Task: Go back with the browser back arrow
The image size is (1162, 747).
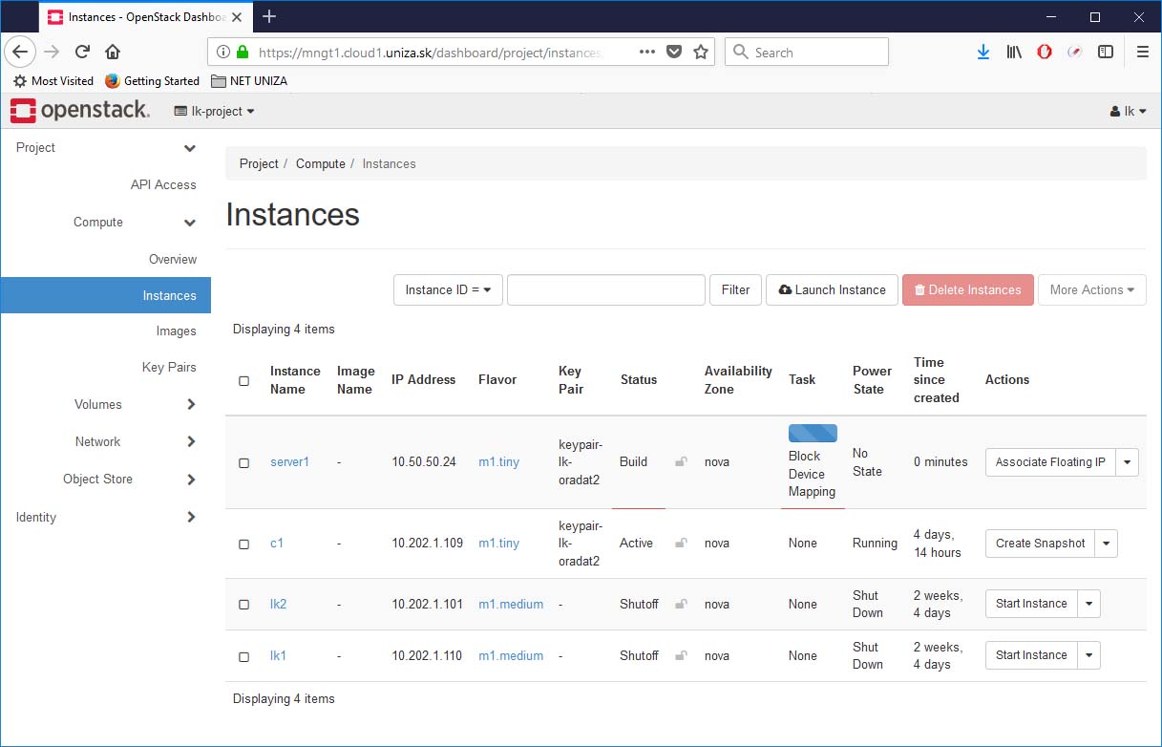Action: click(21, 53)
